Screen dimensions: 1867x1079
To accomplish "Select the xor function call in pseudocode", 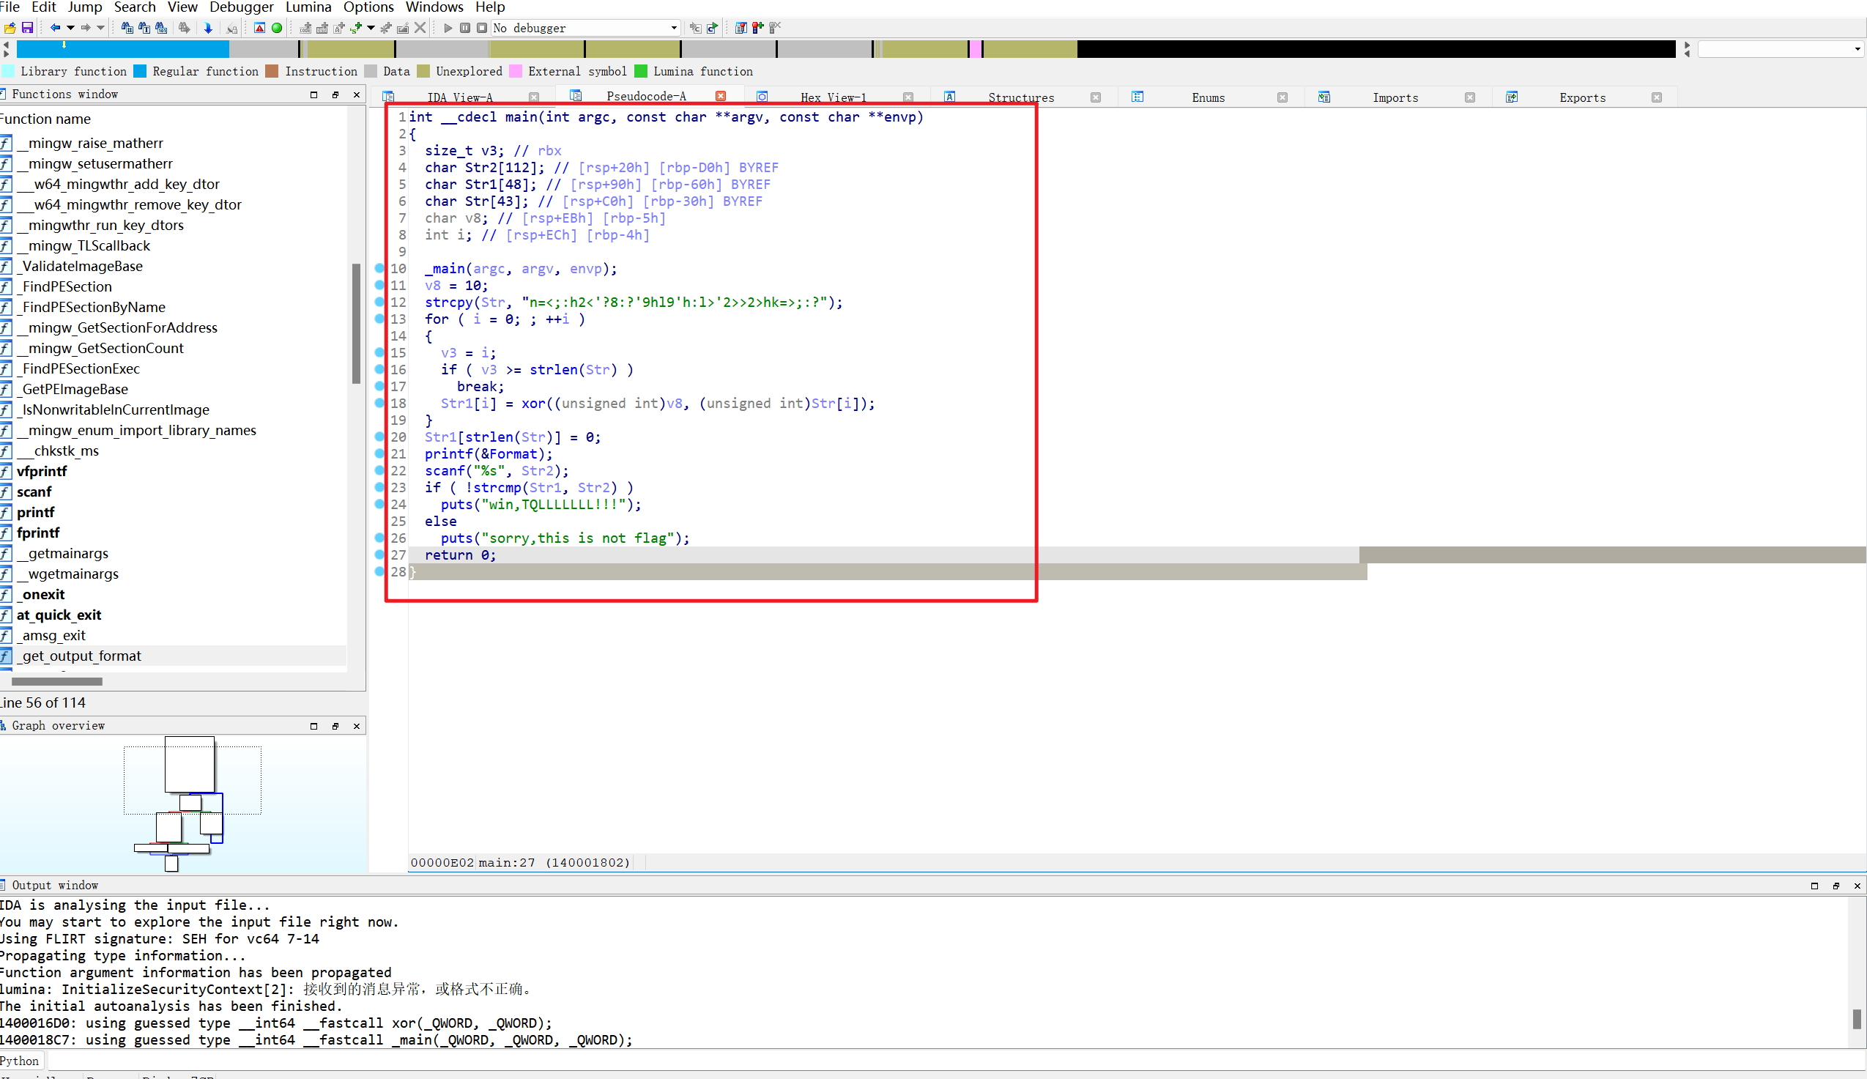I will tap(532, 404).
